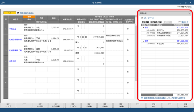Viewport: 194px width, 112px height.
Task: Open the ポップアウト link
Action: [x=149, y=18]
